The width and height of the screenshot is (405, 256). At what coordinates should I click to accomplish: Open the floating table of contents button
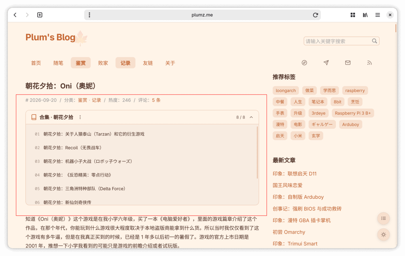[383, 218]
